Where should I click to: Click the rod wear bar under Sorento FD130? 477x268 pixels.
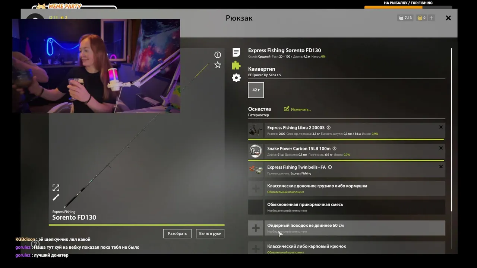[136, 225]
